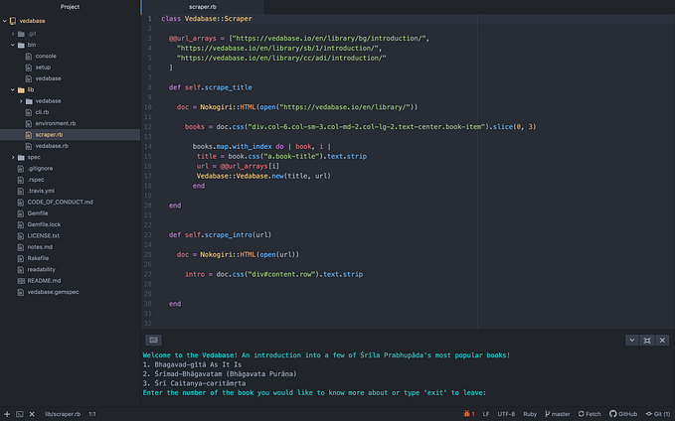
Task: Click 'def self.scrape_intro(url)' in the code
Action: tap(221, 235)
